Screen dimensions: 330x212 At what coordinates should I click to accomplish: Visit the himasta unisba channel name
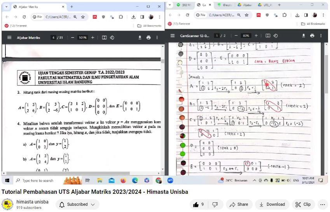[32, 202]
